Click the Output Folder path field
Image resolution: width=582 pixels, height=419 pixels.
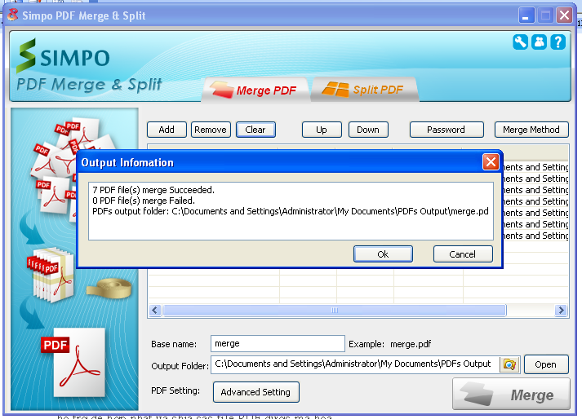355,364
